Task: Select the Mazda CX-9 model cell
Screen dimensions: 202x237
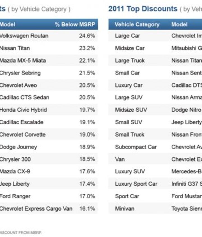Action: 15,172
